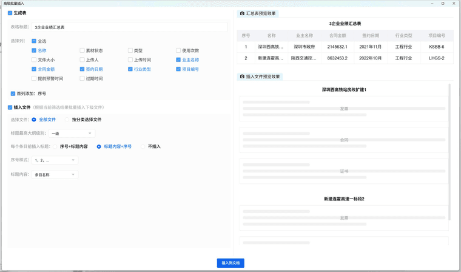
Task: Click the 新建连霍高速一标段2 preview heading
Action: pyautogui.click(x=344, y=199)
